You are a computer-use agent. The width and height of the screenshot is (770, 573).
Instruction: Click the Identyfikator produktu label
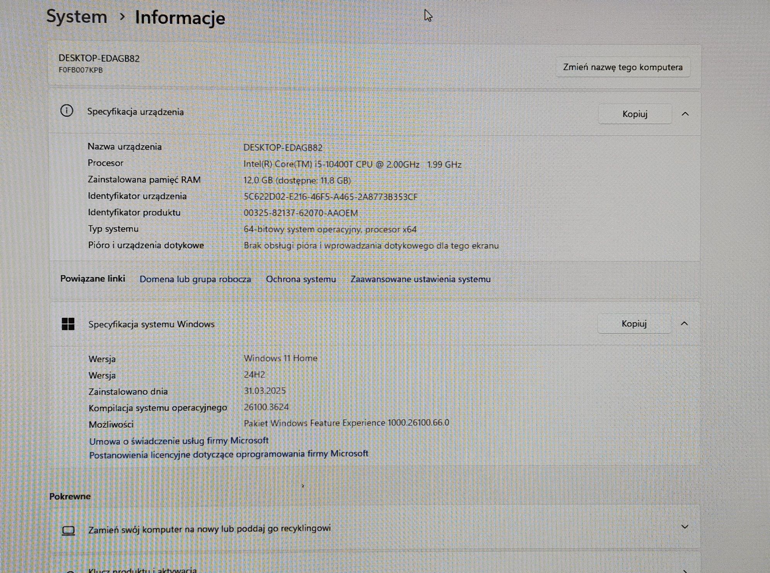pos(134,212)
